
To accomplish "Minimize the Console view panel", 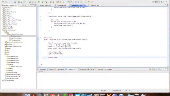I will pyautogui.click(x=165, y=69).
